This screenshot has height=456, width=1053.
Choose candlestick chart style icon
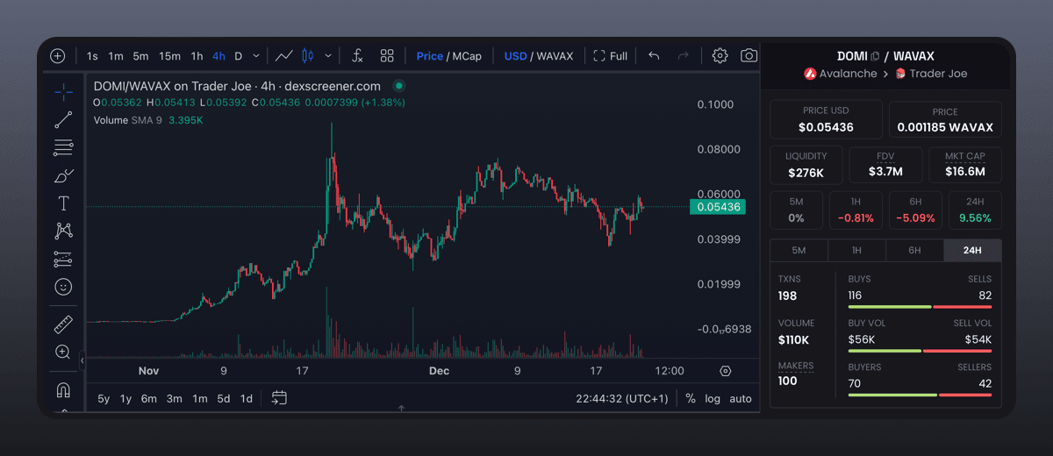(x=308, y=56)
